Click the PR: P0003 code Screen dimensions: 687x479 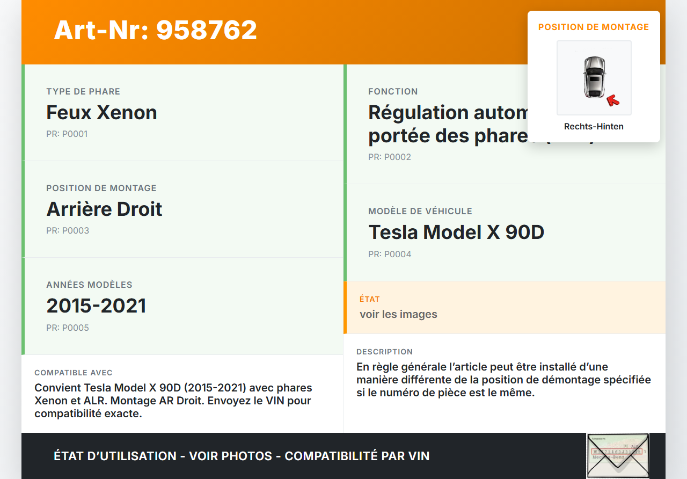(x=68, y=231)
